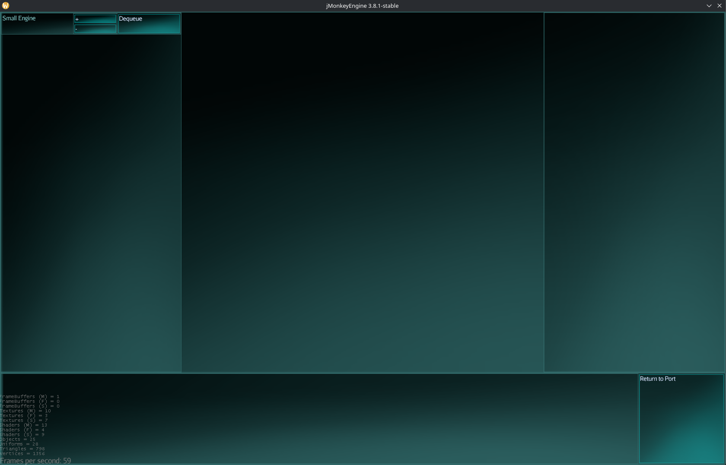Click the Triangles = 798 stat line
The height and width of the screenshot is (465, 726).
(x=22, y=449)
